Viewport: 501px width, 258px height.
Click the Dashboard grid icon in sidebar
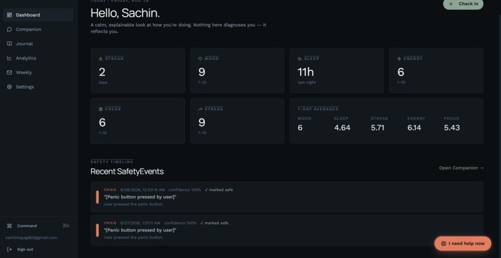pyautogui.click(x=9, y=15)
